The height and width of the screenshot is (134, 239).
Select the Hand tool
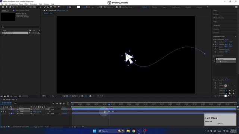pos(10,7)
